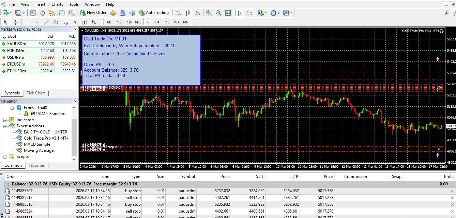This screenshot has width=456, height=218.
Task: Toggle the Terminal window icon
Action: pos(62,13)
